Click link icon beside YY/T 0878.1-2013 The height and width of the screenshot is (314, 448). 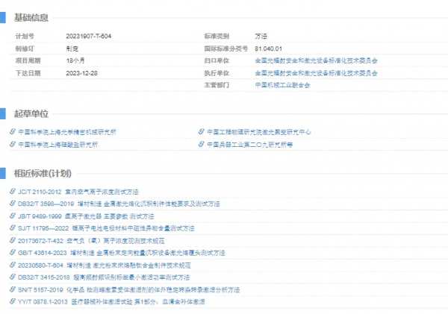point(13,301)
